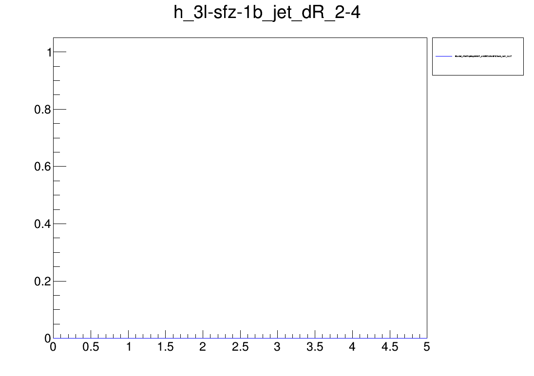The image size is (534, 376).
Task: Select the flat blue histogram line along x-axis
Action: (x=240, y=338)
